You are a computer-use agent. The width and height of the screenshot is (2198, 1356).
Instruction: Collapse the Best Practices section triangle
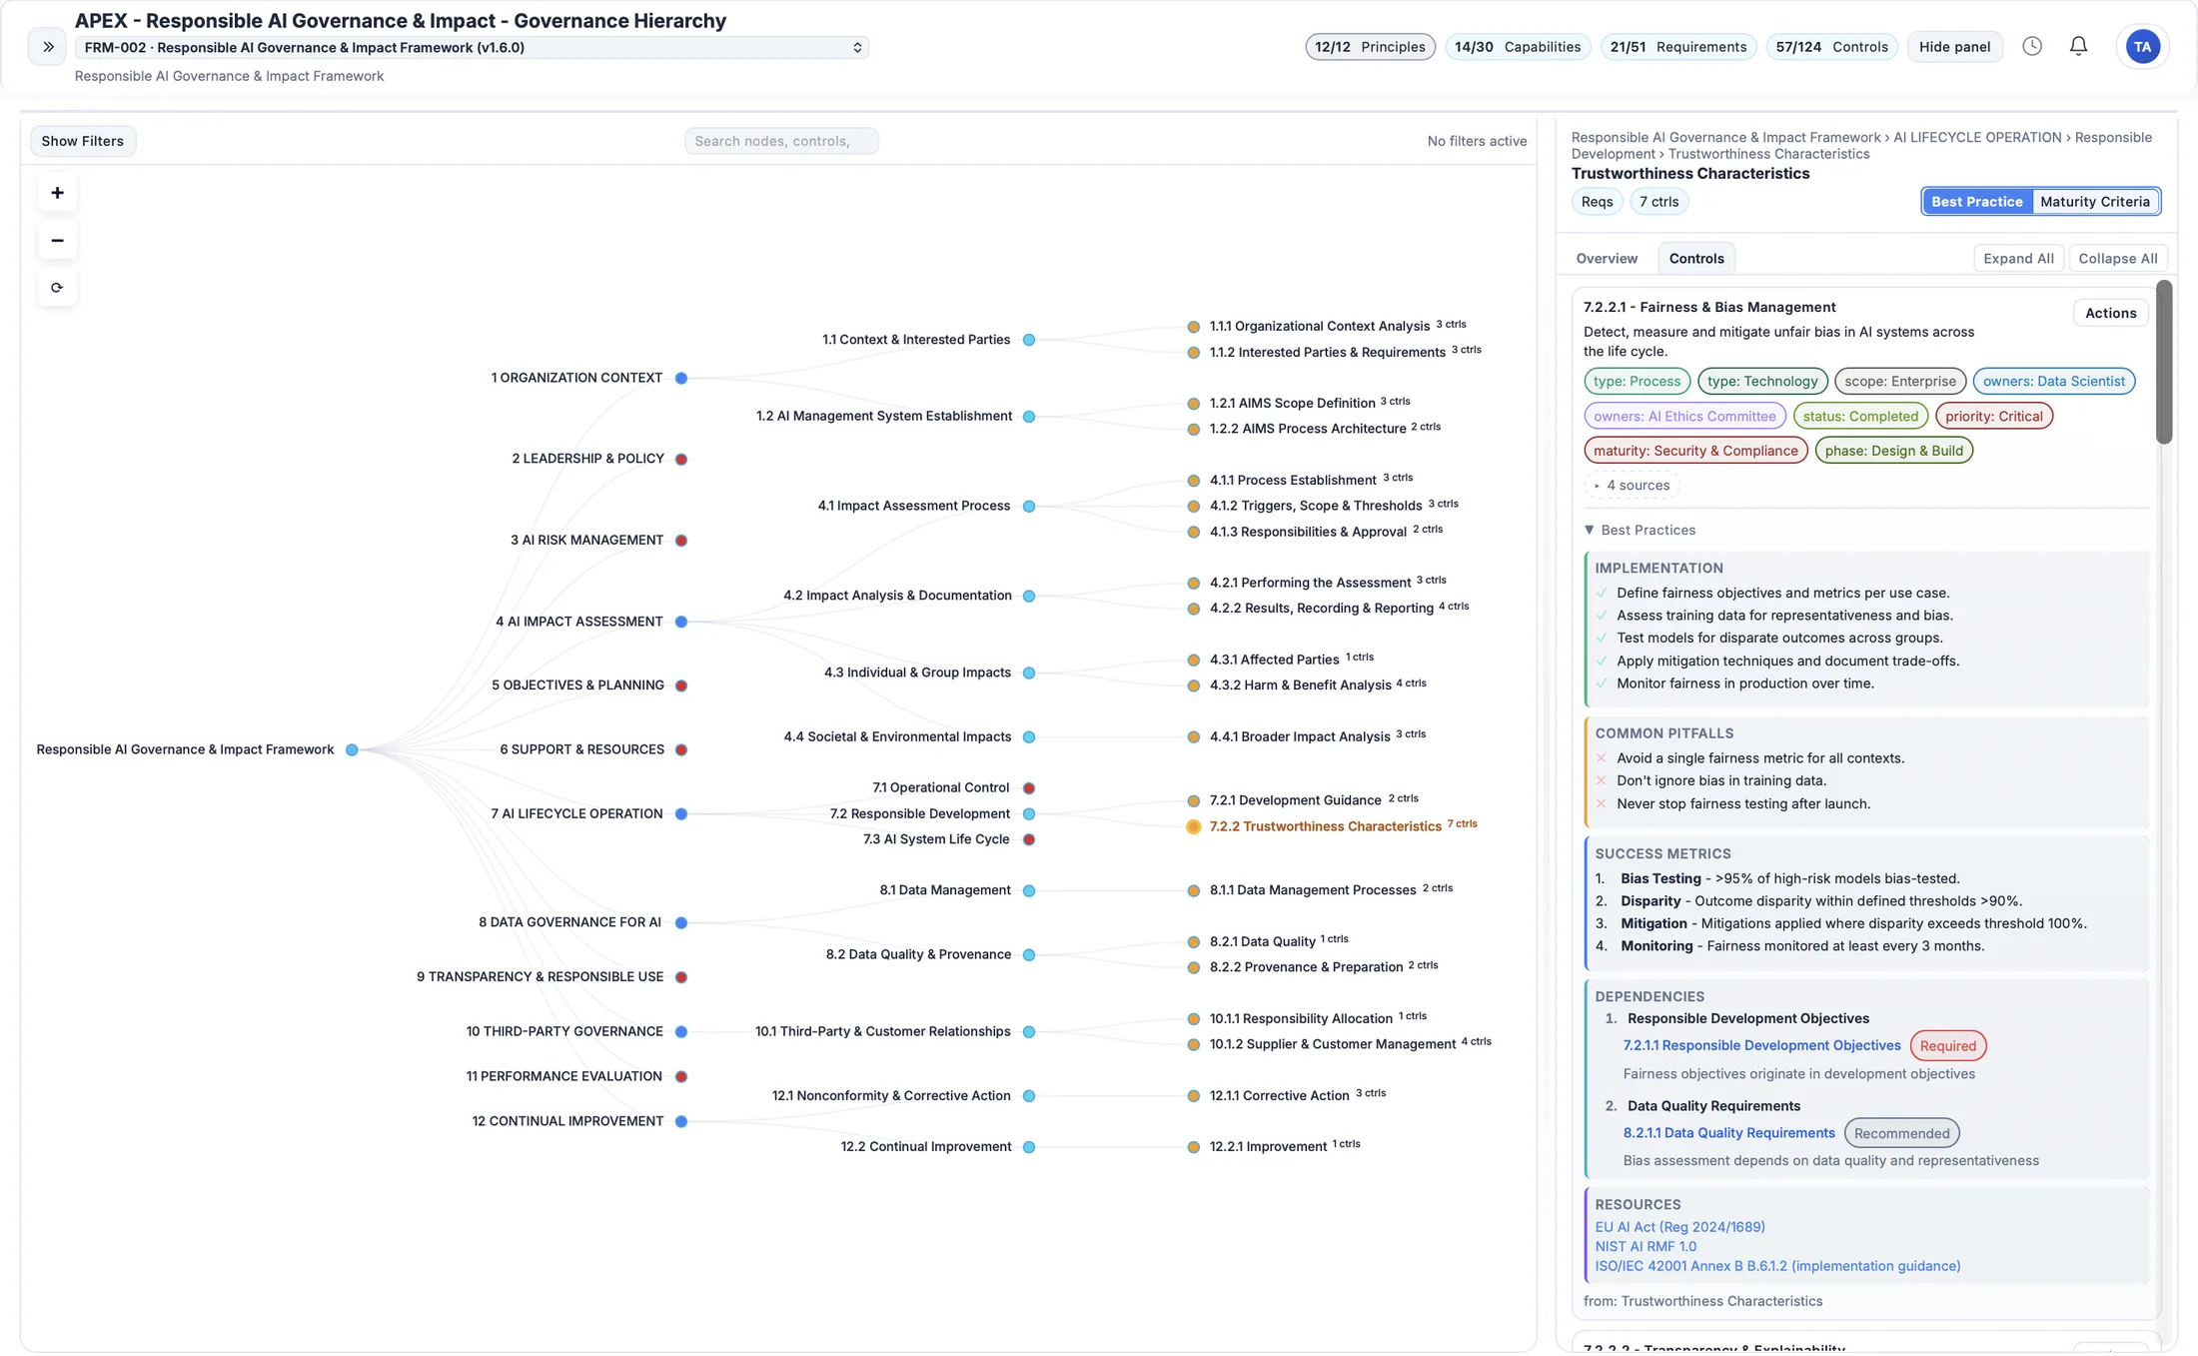1590,531
